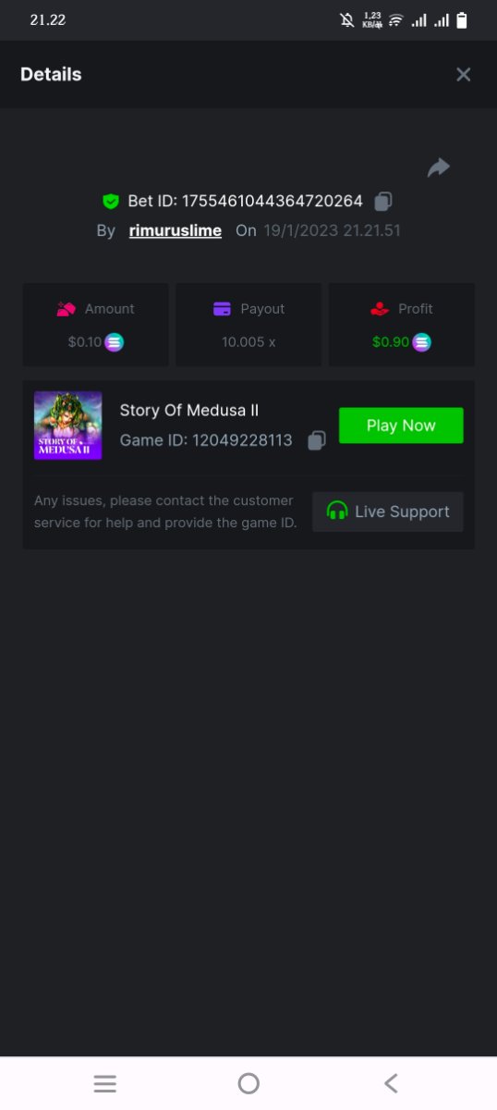
Task: Tap the share arrow icon
Action: [439, 167]
